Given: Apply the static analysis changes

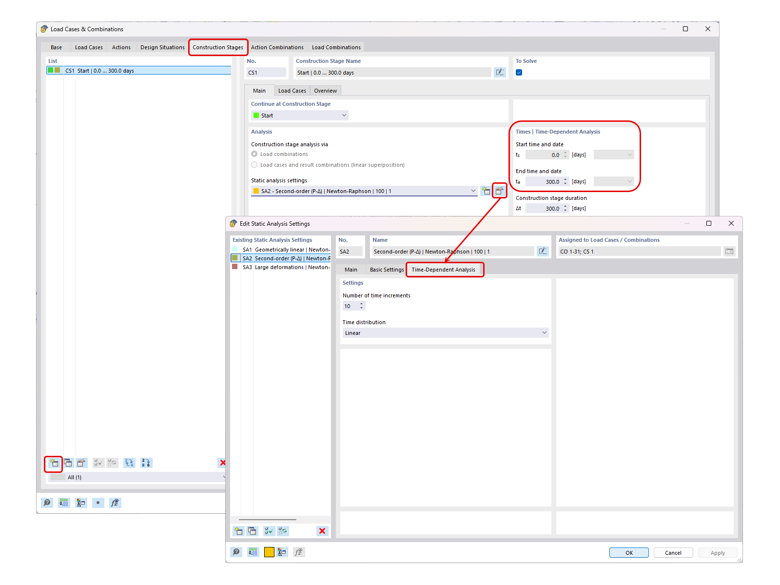Looking at the screenshot, I should click(717, 552).
